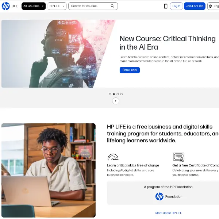This screenshot has height=219, width=219.
Task: Select the fourth carousel slide dot
Action: [x=122, y=94]
